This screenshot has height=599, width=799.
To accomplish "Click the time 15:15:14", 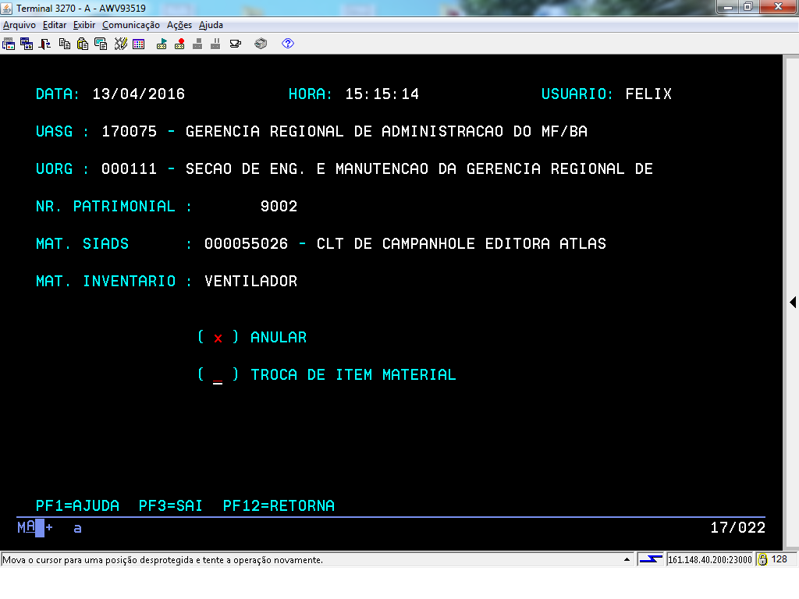I will (x=382, y=94).
